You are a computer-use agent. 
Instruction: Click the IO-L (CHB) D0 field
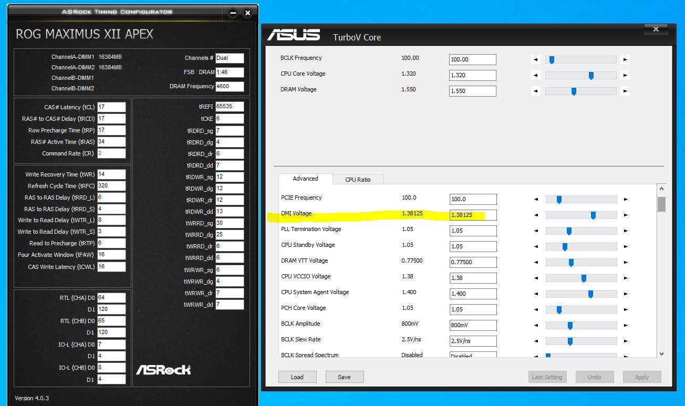[x=111, y=368]
